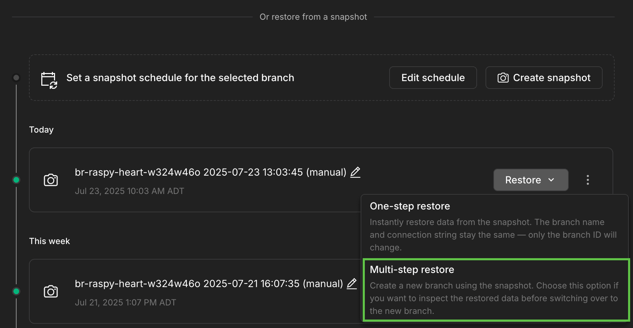Screen dimensions: 633x328
Task: Click the Today section header
Action: click(x=41, y=129)
